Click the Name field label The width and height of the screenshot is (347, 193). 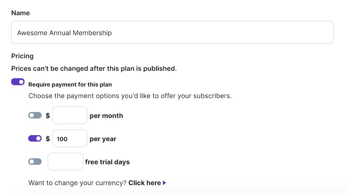[x=20, y=13]
